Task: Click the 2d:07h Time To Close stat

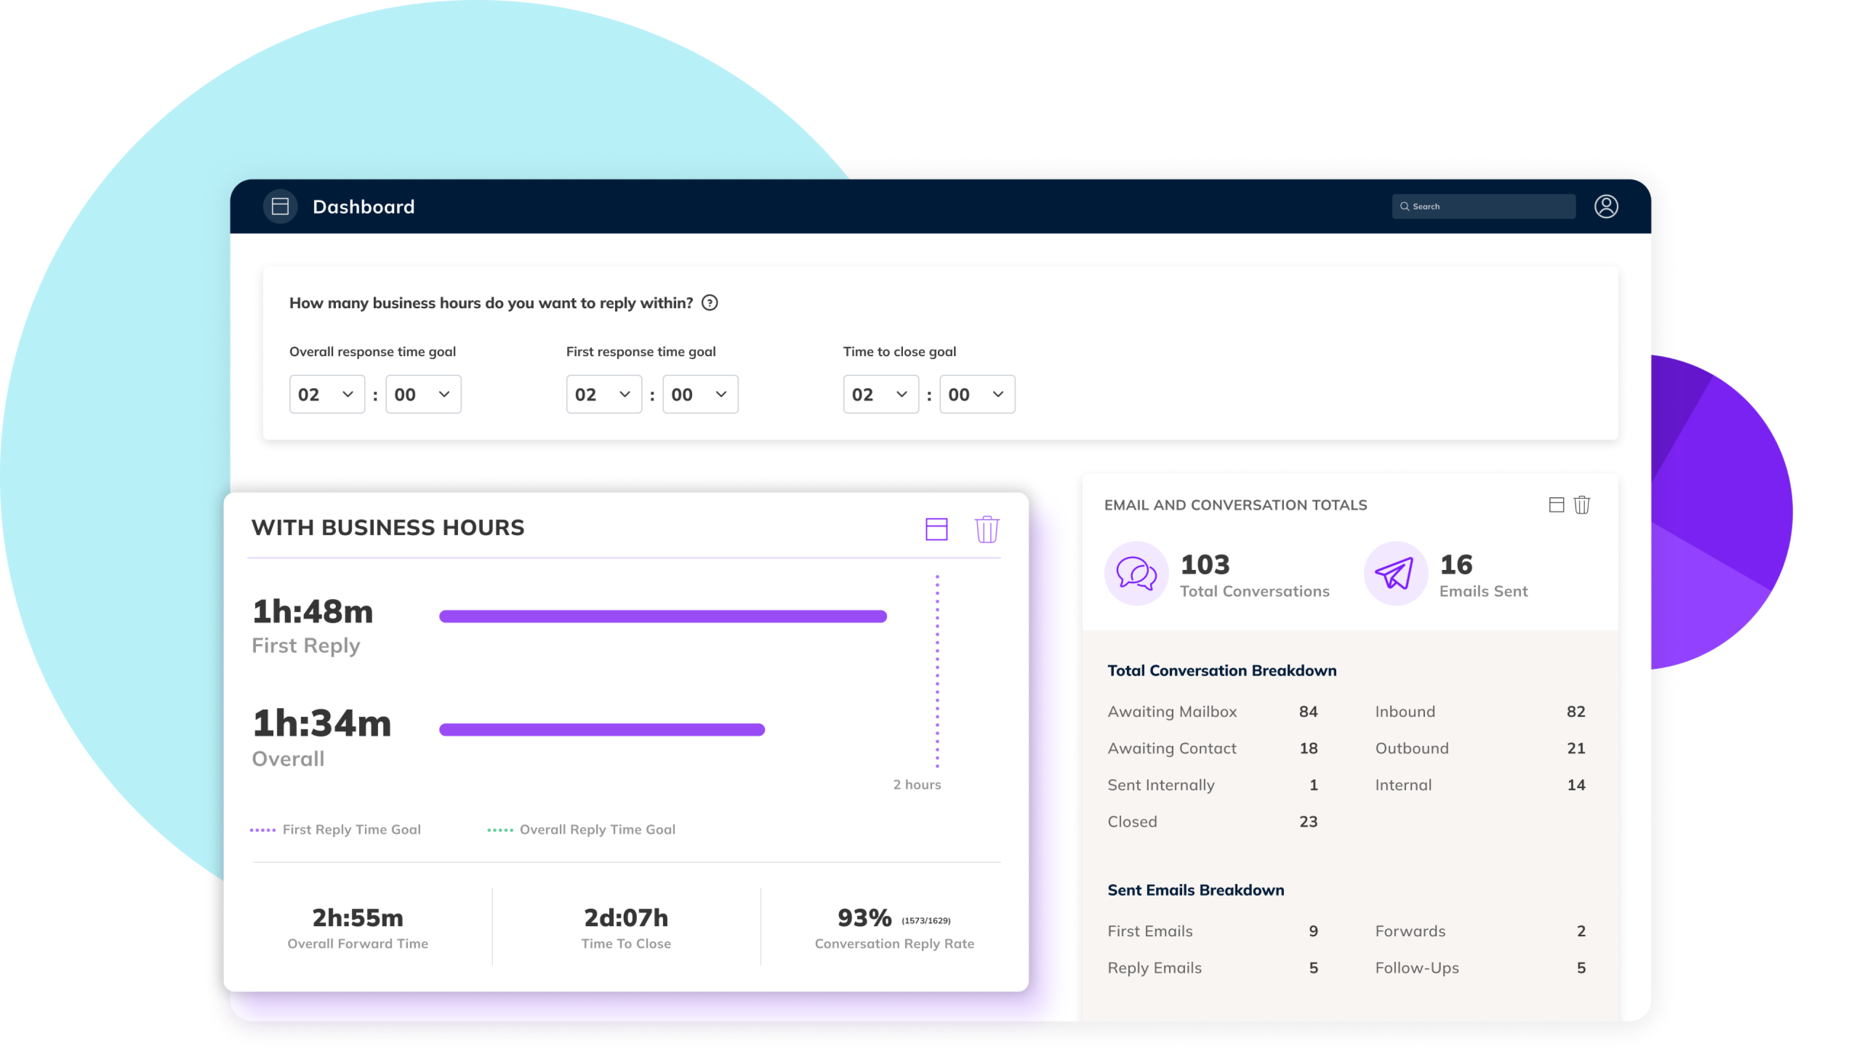Action: pyautogui.click(x=626, y=929)
